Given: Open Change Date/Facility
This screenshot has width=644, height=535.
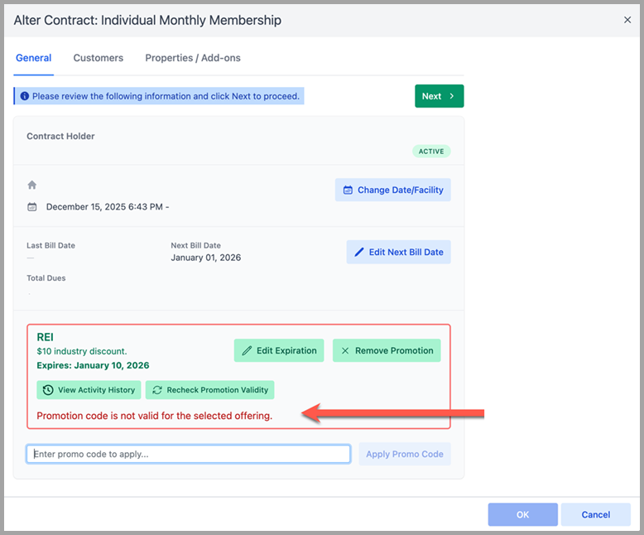Looking at the screenshot, I should click(x=392, y=190).
